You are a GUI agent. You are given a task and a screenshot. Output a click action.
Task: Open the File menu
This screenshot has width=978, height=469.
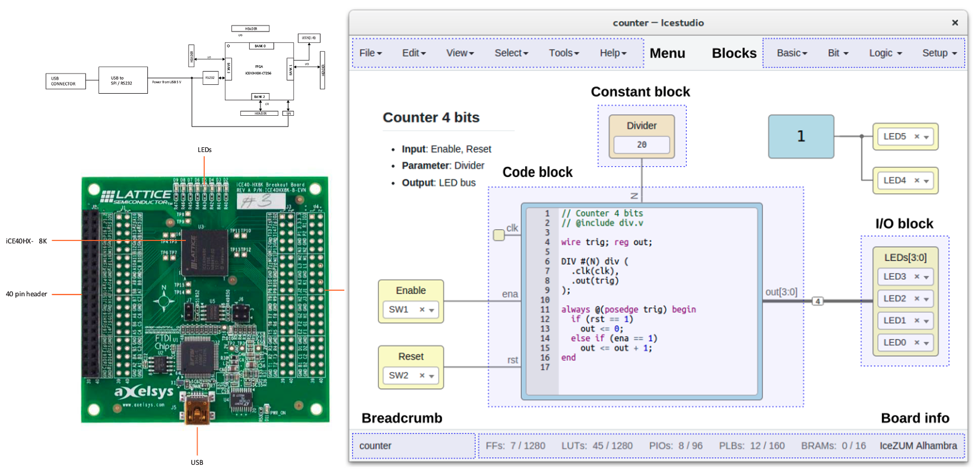(370, 53)
